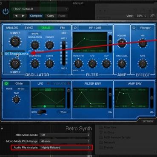Switch to the FM oscillator tab
157x157 pixels.
(63, 28)
